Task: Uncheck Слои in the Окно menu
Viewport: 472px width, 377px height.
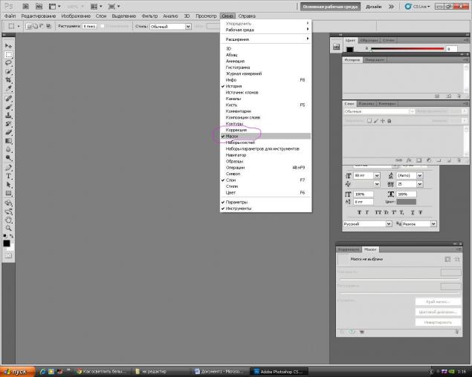Action: (x=265, y=180)
